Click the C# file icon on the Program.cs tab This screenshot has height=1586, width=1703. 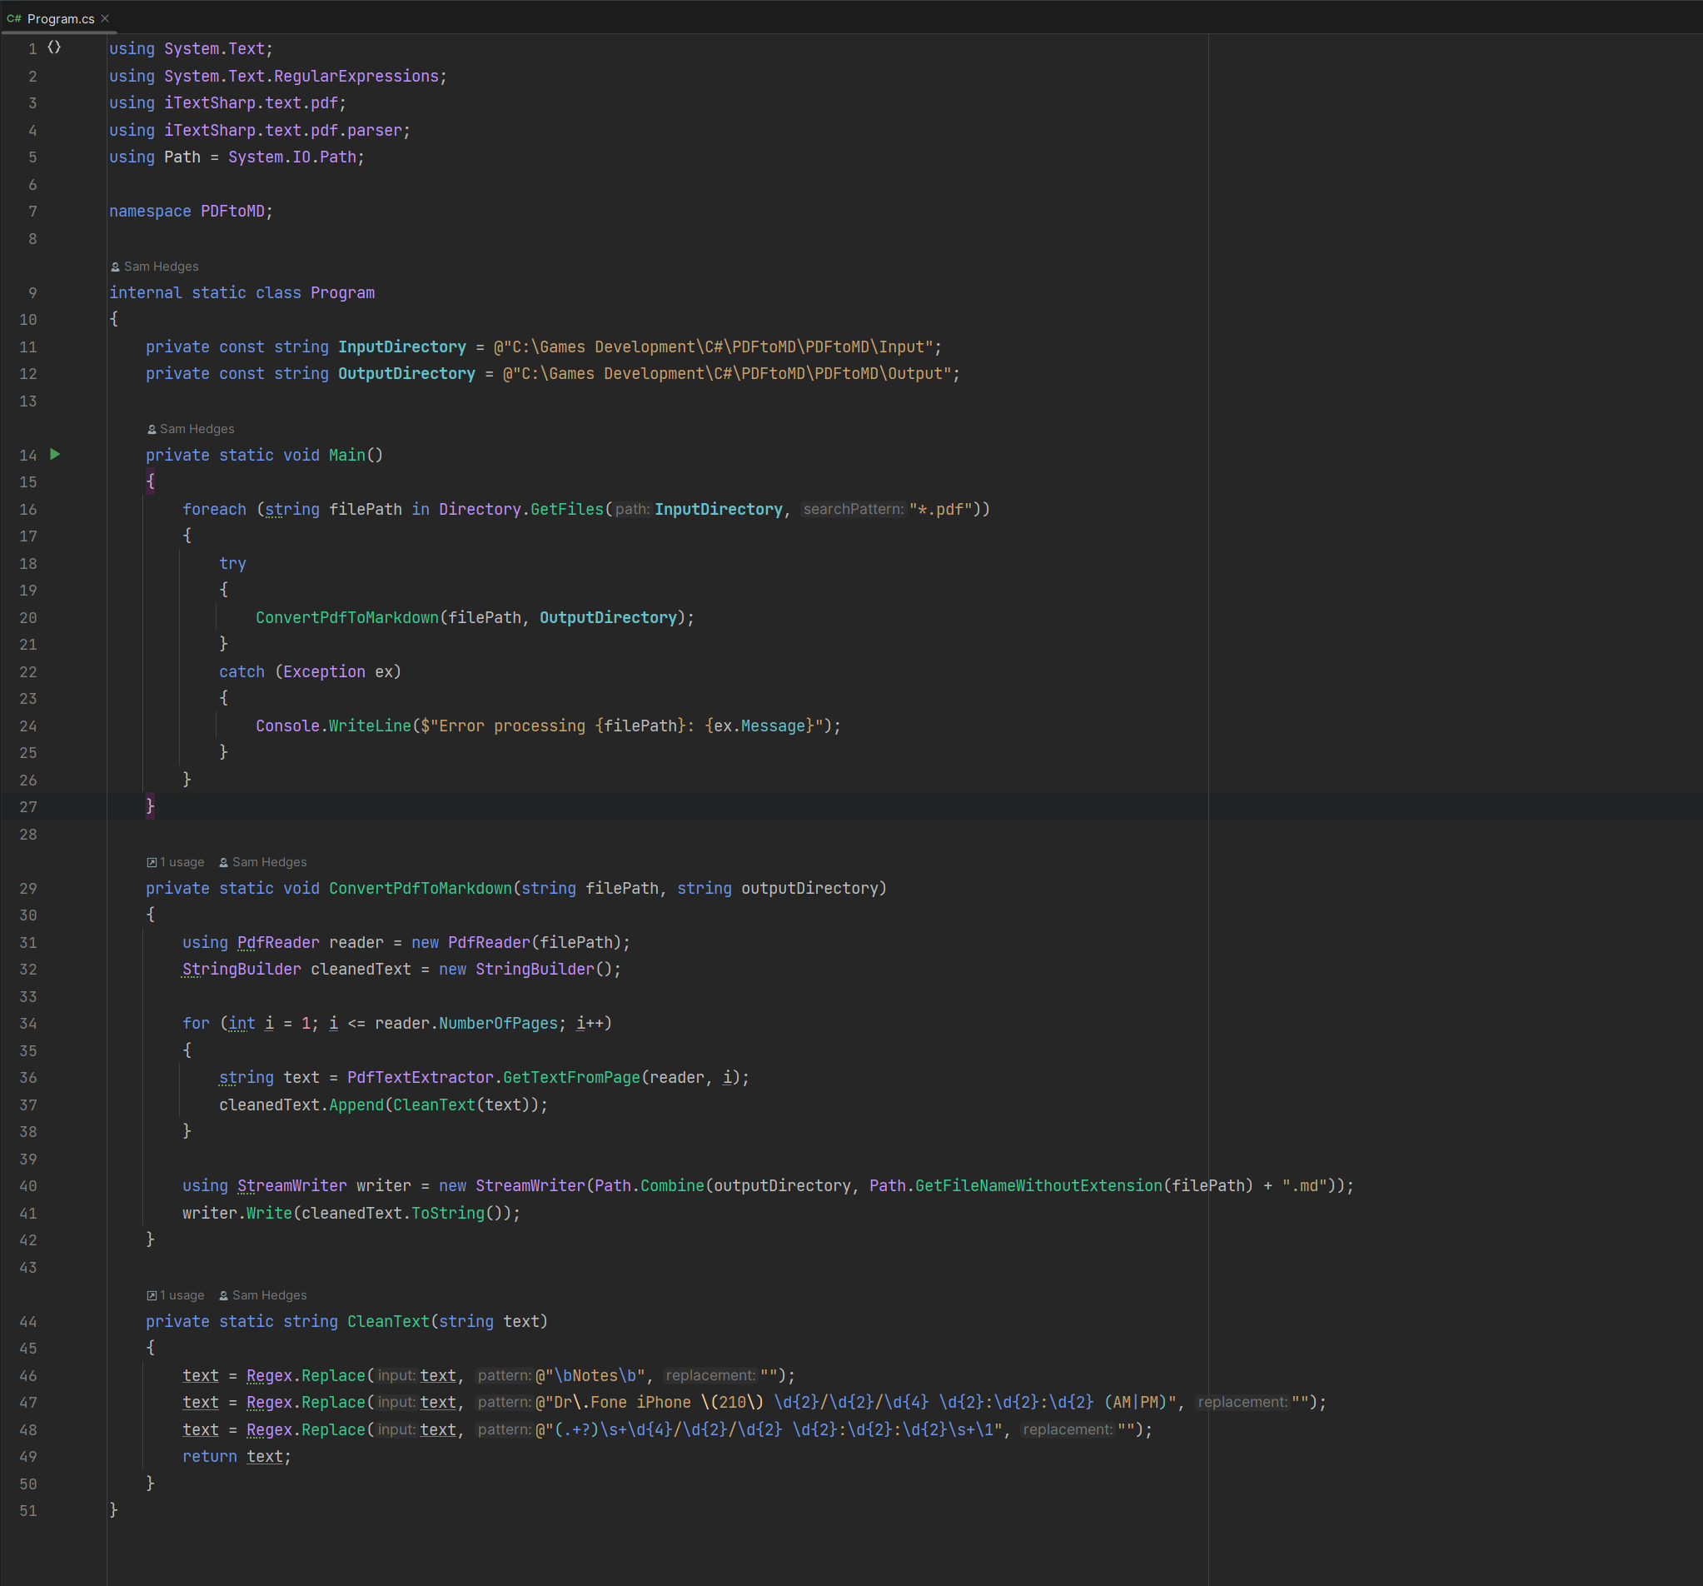[14, 18]
